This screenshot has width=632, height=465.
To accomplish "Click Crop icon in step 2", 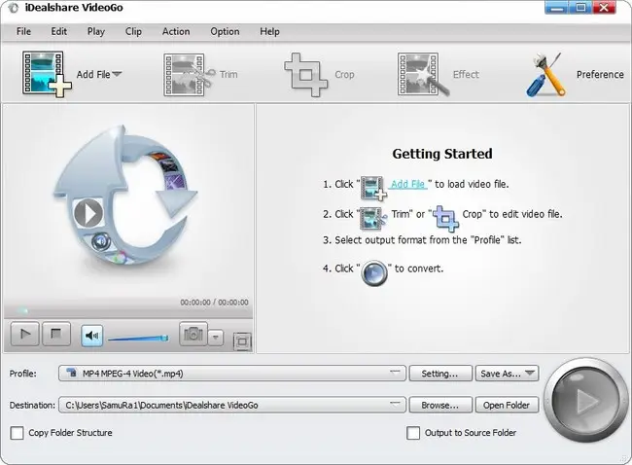I will [445, 218].
